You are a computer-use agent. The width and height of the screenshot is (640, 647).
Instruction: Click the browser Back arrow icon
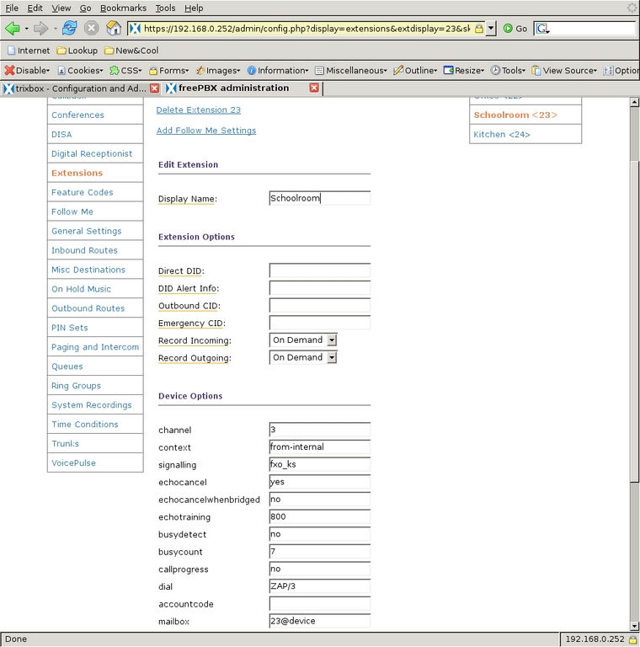tap(13, 28)
